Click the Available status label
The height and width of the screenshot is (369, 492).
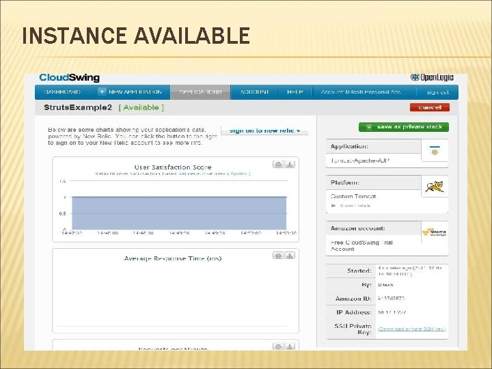pos(141,107)
